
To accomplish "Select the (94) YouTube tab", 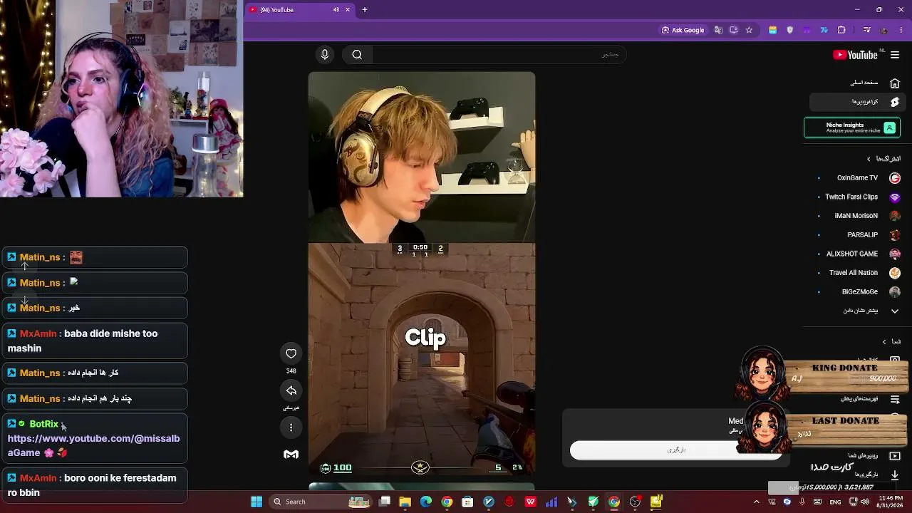I will (299, 10).
